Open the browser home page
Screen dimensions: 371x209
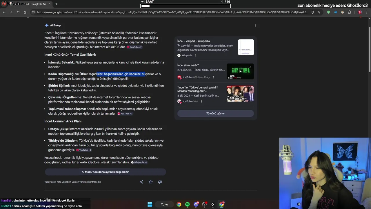(25, 12)
